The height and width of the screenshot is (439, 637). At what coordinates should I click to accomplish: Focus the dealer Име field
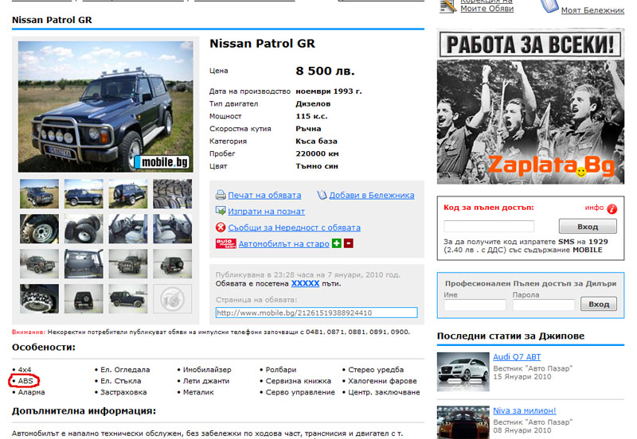click(x=475, y=305)
